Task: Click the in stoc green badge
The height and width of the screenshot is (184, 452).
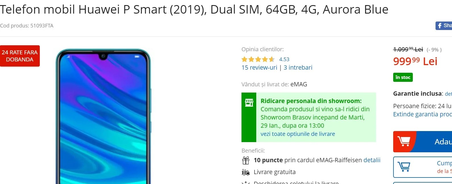Action: [403, 77]
